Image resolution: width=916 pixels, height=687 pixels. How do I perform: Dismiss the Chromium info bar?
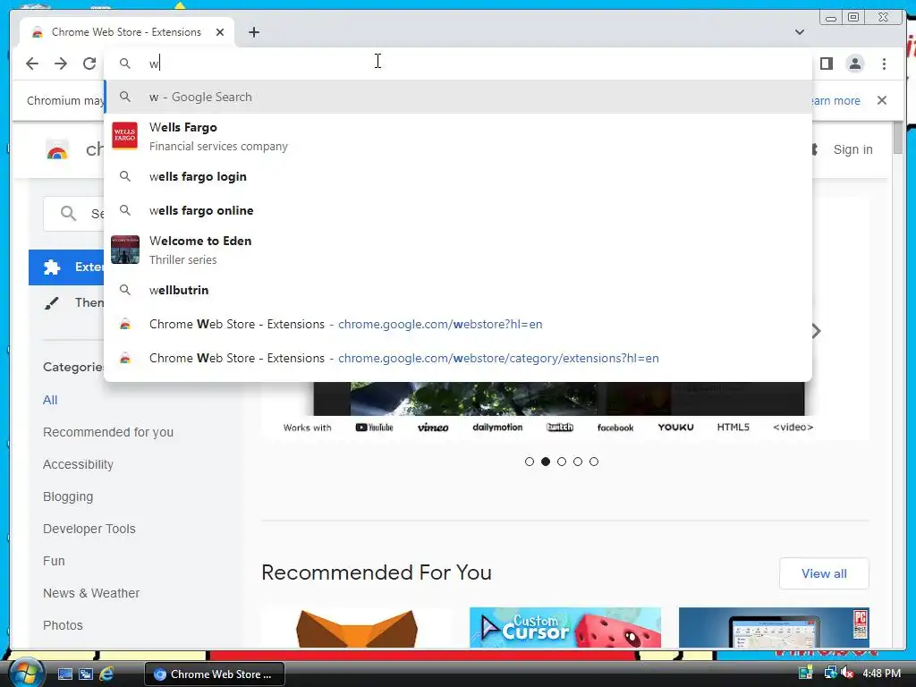pyautogui.click(x=881, y=100)
